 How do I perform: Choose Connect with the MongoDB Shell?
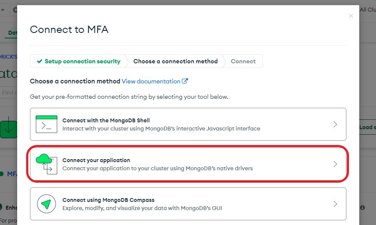pos(106,121)
